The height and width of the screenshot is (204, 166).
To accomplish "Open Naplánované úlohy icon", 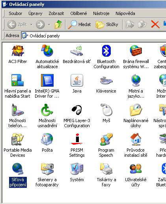I will 136,110.
